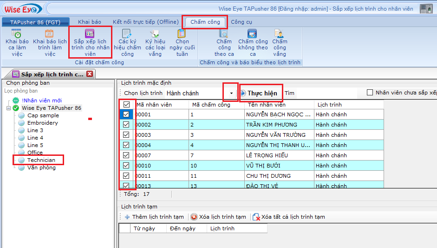The width and height of the screenshot is (437, 248).
Task: Click Chọn ngày cuối tuần icon
Action: (x=182, y=34)
